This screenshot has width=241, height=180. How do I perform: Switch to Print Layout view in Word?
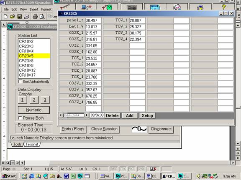[13, 162]
